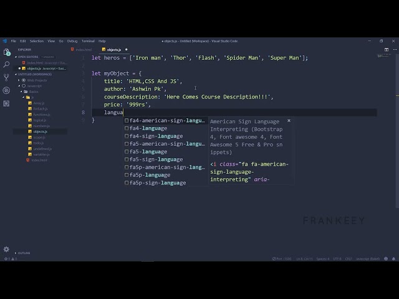Open the Debug view (crossed bug icon)
399x299 pixels.
tap(6, 90)
